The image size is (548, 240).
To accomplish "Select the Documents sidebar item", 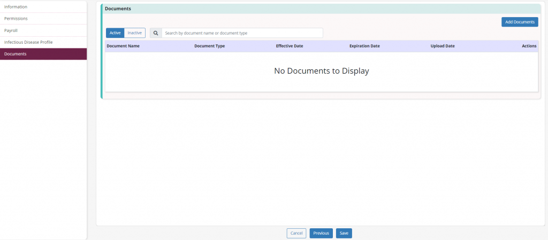I will coord(43,54).
